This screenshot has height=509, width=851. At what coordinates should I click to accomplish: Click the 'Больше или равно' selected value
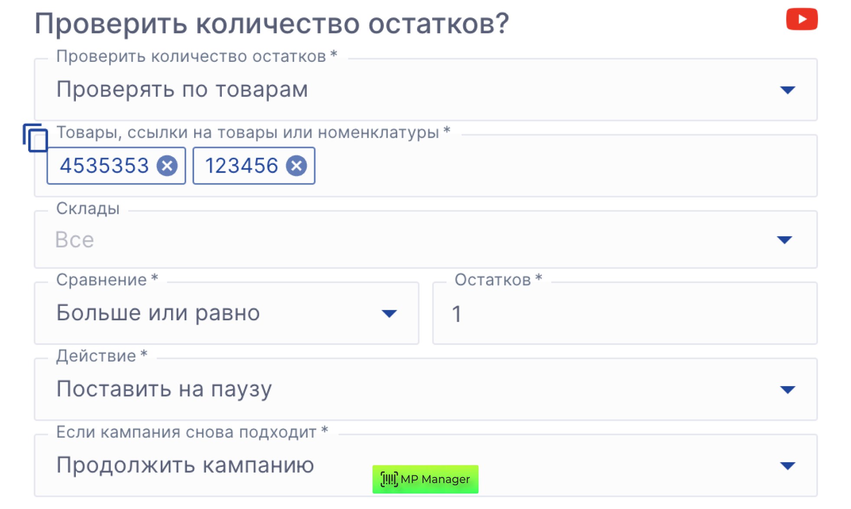(x=158, y=313)
